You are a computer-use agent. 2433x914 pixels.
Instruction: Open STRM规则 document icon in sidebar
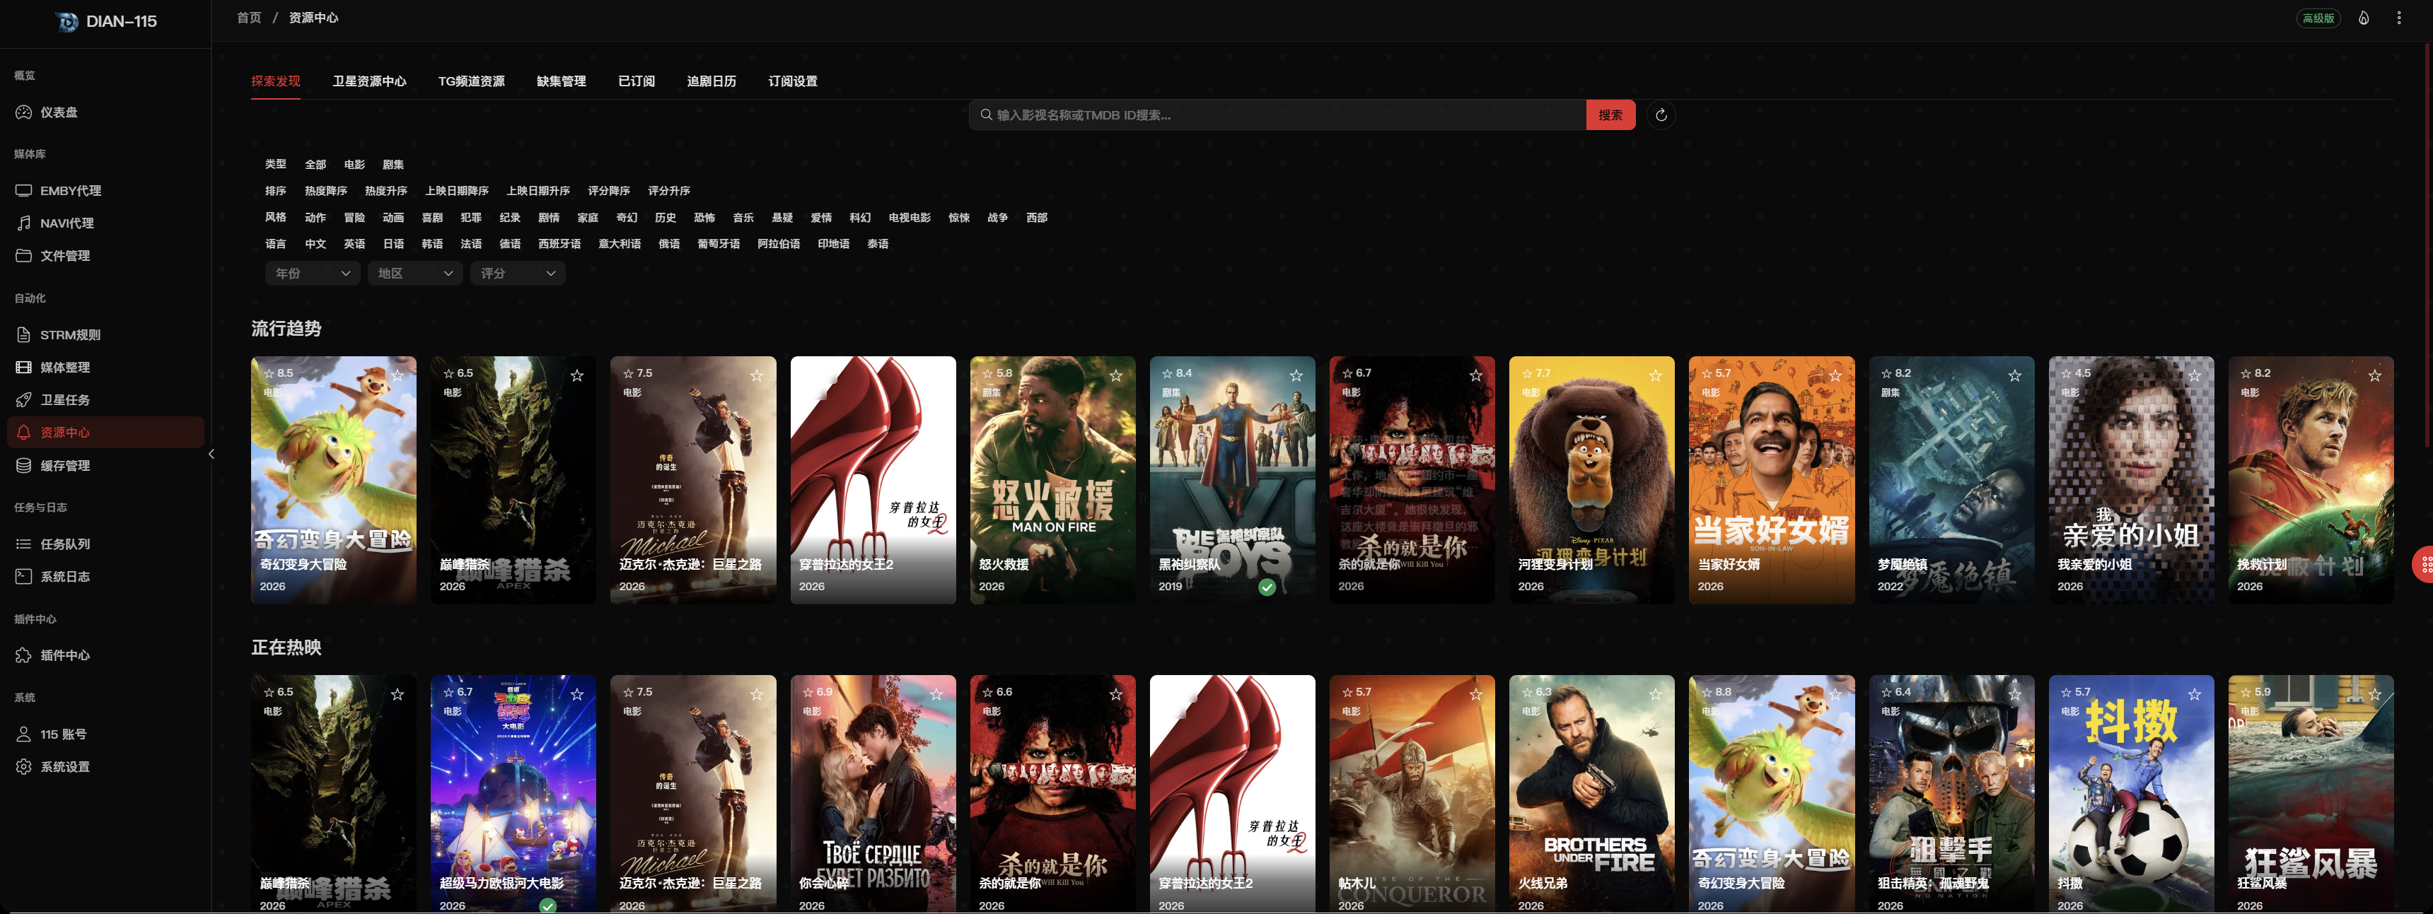point(23,335)
